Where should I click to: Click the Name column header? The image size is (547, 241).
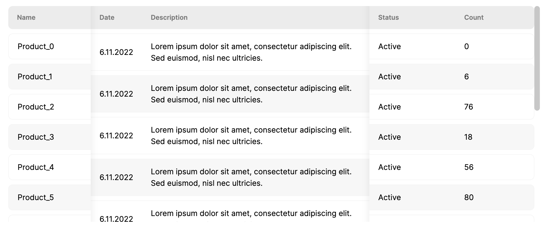pyautogui.click(x=26, y=18)
